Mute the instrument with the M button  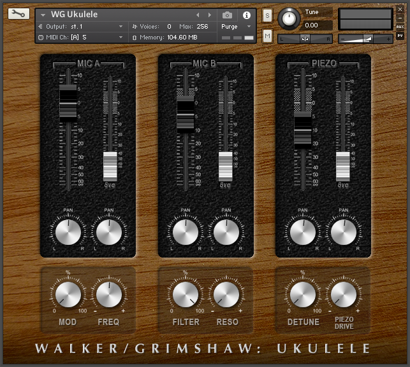267,36
